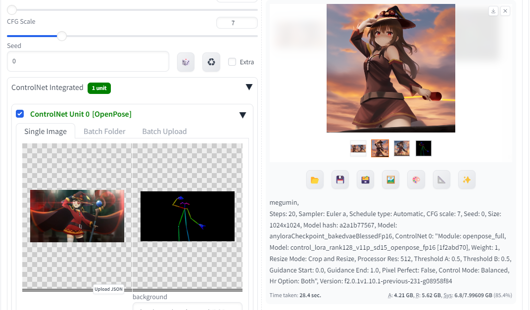Click the background label text
The height and width of the screenshot is (310, 530).
(x=150, y=297)
